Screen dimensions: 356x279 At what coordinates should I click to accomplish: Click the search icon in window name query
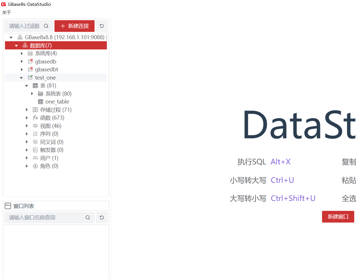click(x=88, y=218)
